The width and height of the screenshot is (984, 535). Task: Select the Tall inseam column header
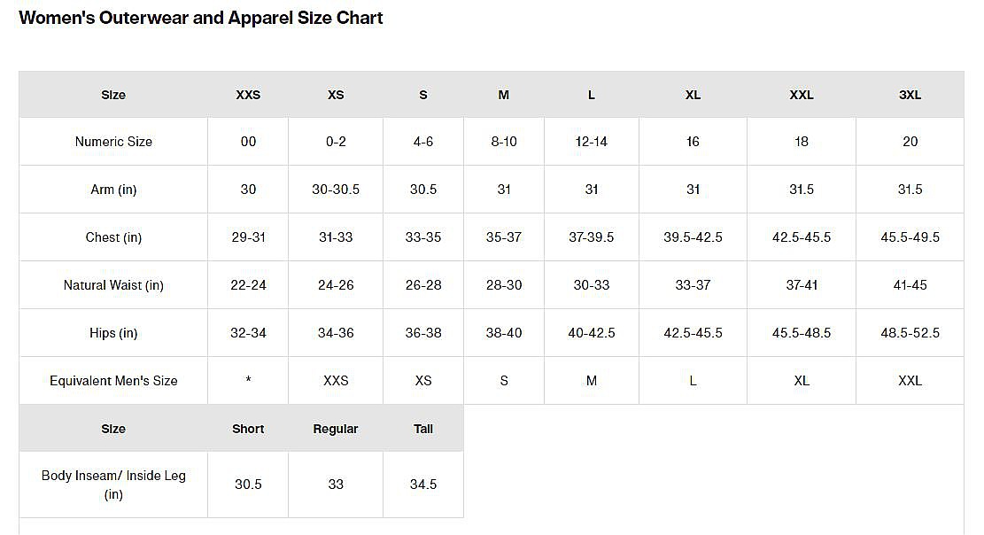423,429
